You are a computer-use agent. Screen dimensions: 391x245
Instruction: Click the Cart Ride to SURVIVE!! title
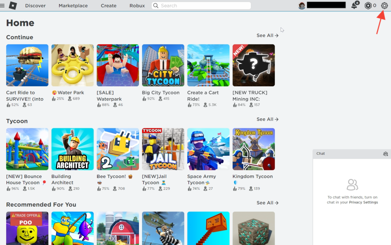tap(25, 95)
